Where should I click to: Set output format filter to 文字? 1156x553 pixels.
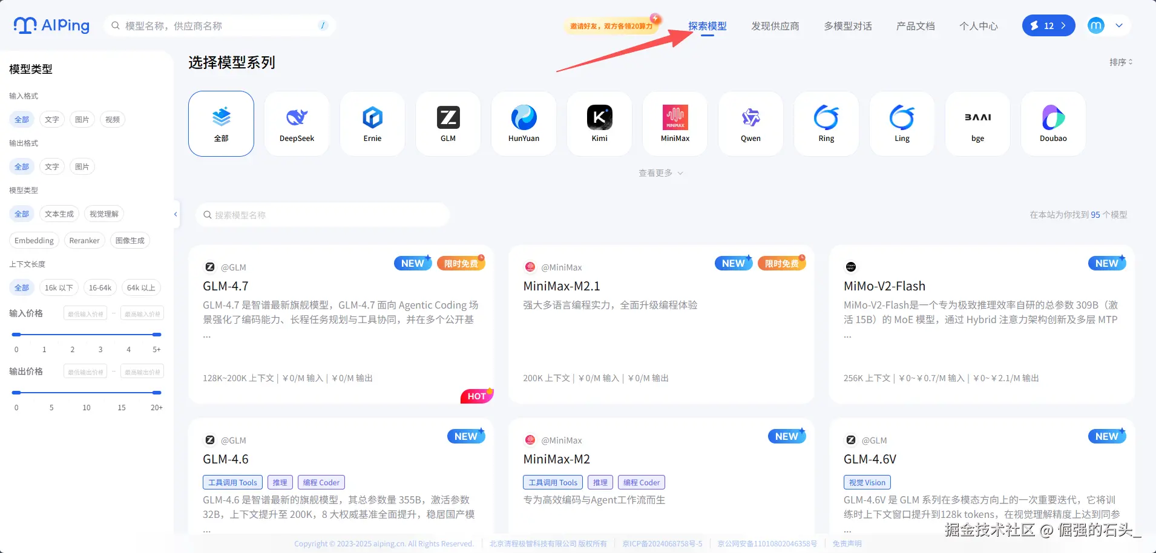coord(52,166)
